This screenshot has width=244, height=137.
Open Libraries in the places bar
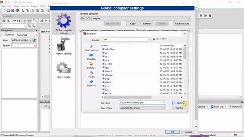coord(91,66)
